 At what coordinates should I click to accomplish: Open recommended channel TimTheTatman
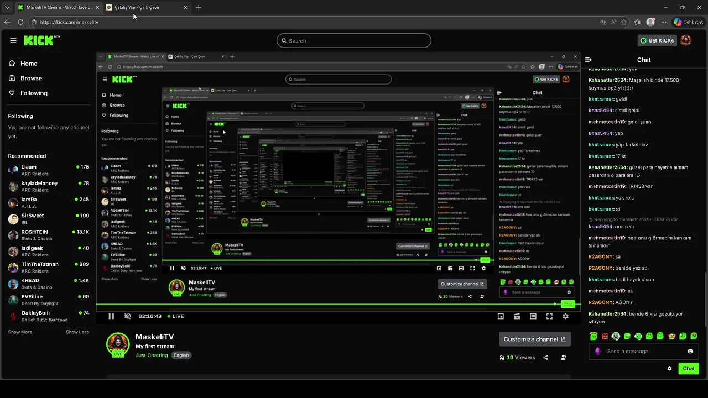[x=49, y=268]
